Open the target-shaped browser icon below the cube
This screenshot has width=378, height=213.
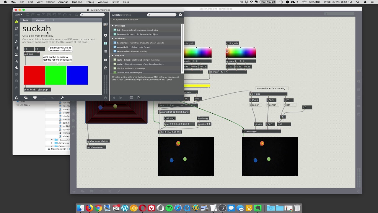pyautogui.click(x=16, y=28)
